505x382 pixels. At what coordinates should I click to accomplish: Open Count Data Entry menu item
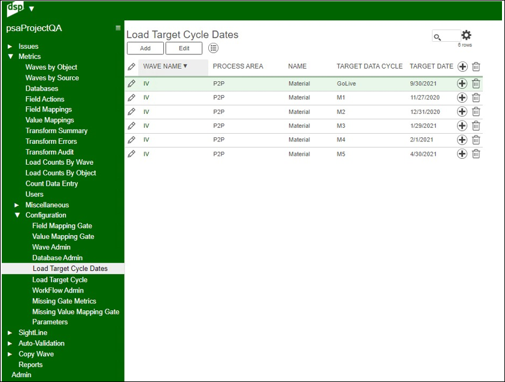point(51,184)
